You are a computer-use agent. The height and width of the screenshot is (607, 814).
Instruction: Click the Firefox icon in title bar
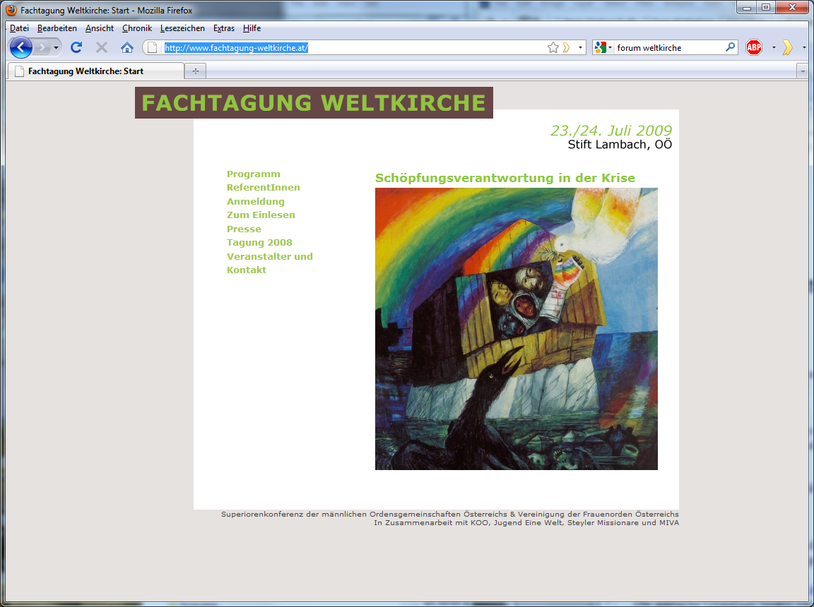[11, 11]
